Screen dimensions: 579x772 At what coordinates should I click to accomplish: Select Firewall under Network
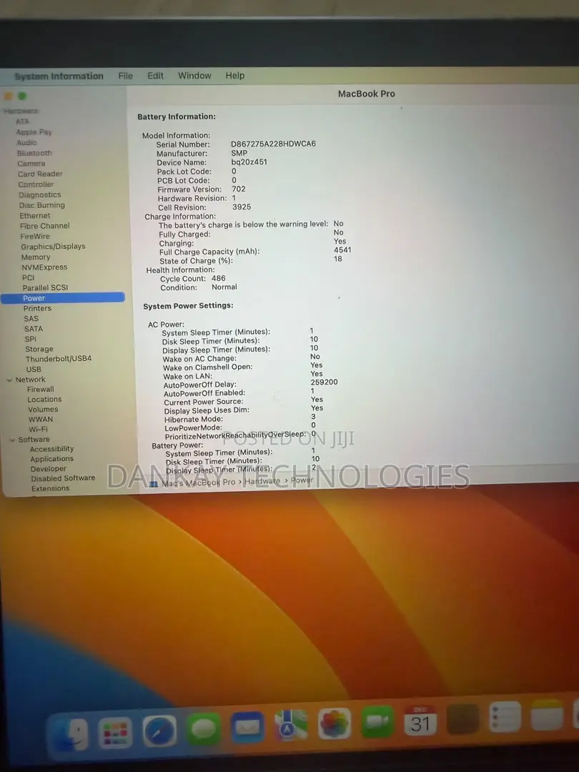[40, 390]
